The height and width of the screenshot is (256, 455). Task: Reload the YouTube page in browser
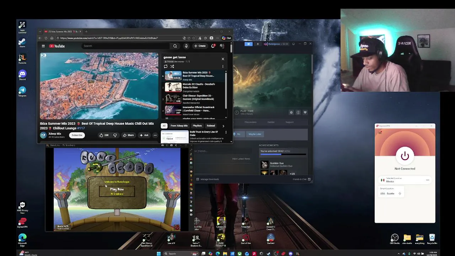(x=46, y=38)
